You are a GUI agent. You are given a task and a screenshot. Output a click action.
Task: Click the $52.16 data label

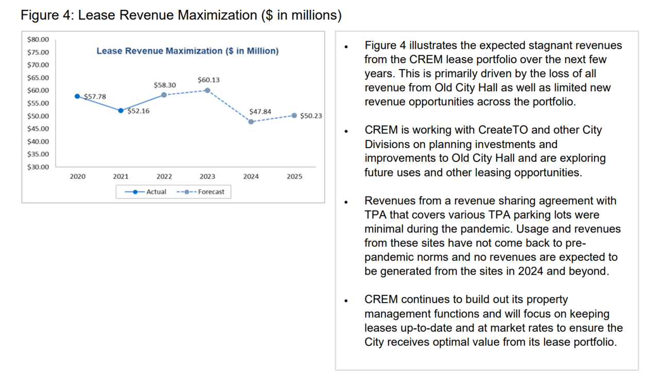pos(138,111)
